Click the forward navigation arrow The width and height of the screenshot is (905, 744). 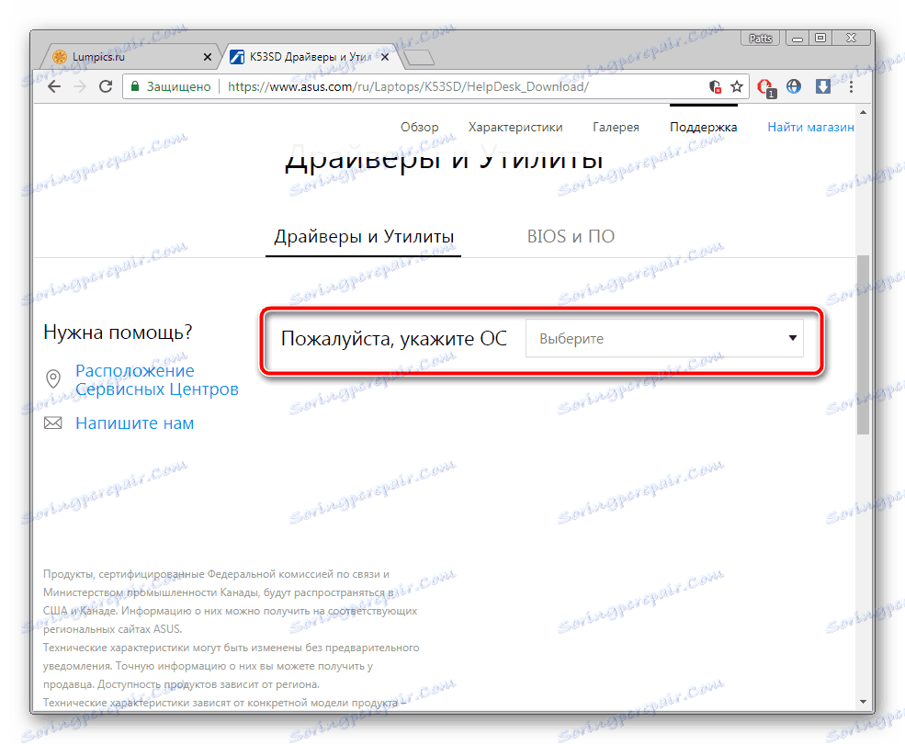point(79,86)
